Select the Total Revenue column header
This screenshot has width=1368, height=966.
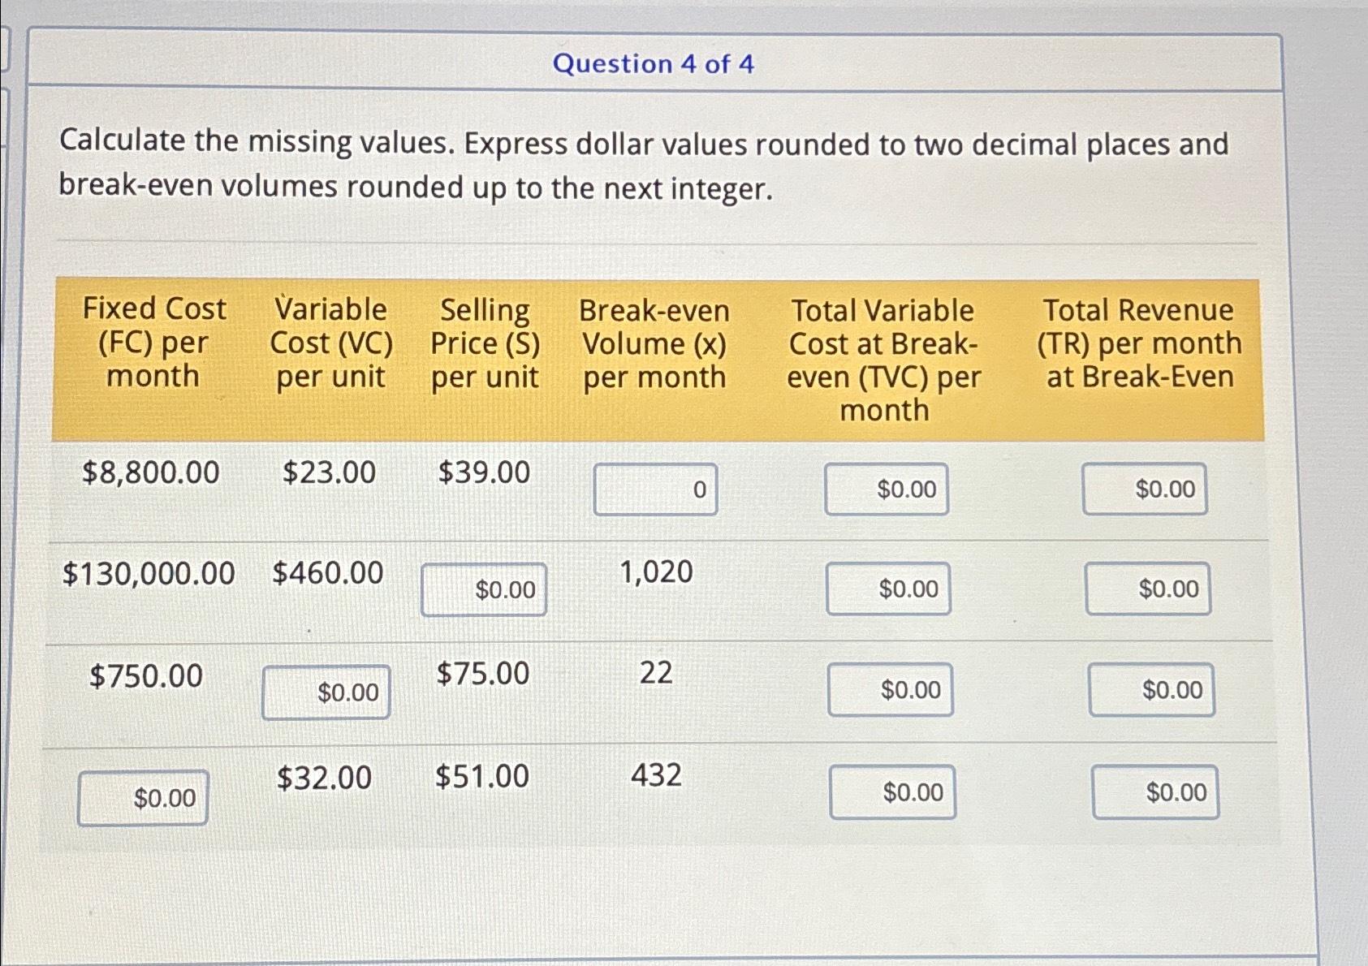[x=1139, y=343]
